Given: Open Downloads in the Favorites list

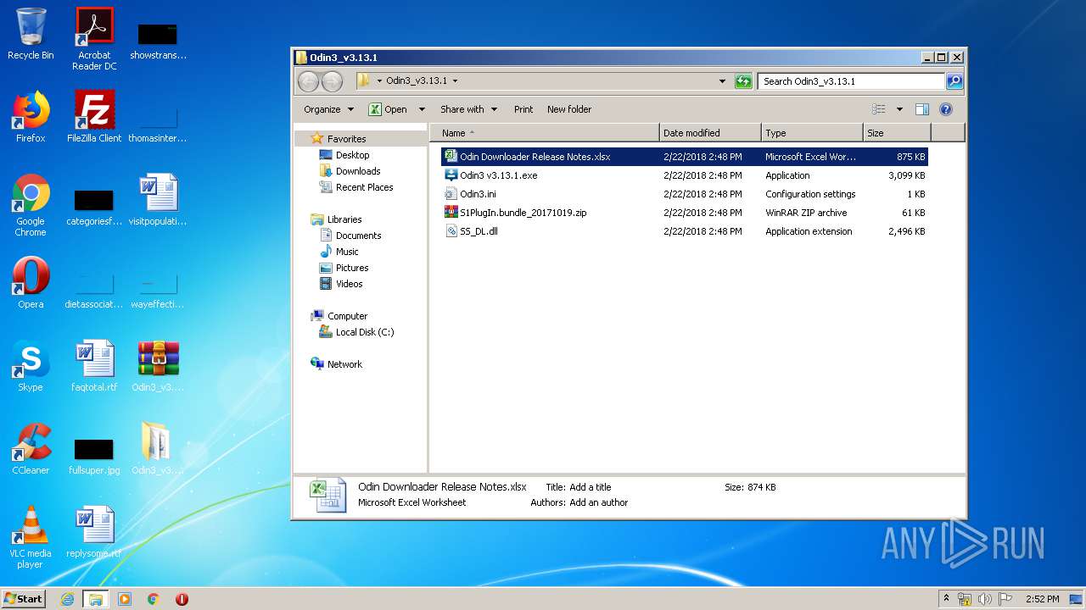Looking at the screenshot, I should [x=357, y=171].
